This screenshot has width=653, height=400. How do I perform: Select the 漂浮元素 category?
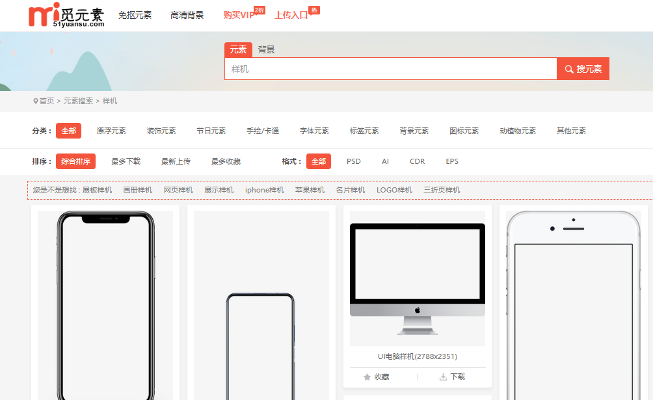pyautogui.click(x=111, y=131)
